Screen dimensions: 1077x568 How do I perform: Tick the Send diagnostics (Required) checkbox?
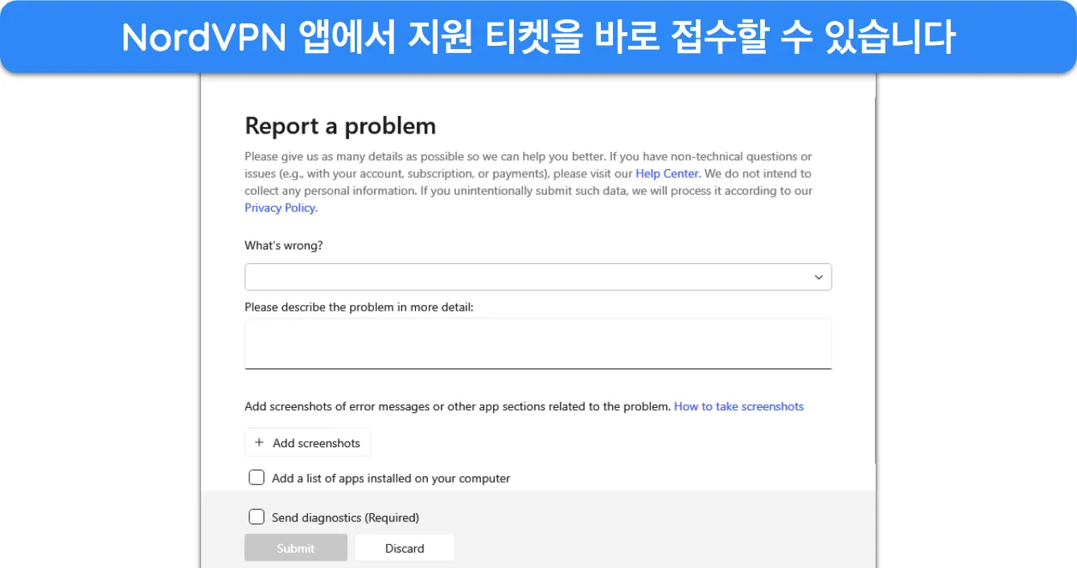pos(257,517)
